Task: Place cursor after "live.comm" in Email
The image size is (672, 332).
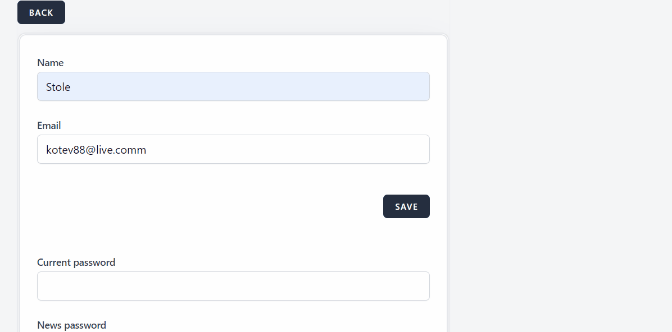Action: 147,150
